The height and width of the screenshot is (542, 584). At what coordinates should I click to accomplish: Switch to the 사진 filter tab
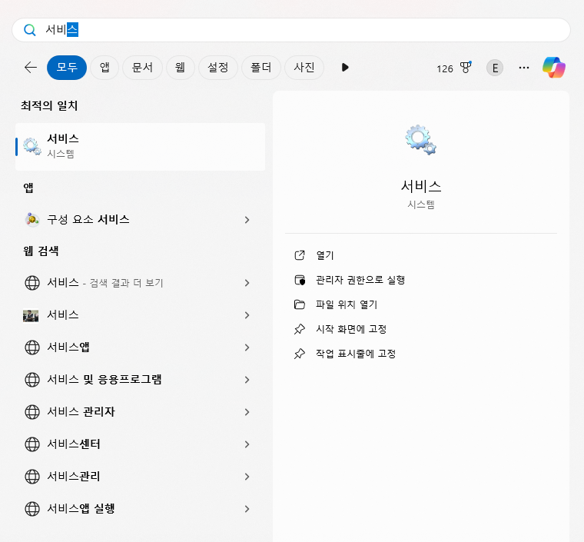coord(304,68)
